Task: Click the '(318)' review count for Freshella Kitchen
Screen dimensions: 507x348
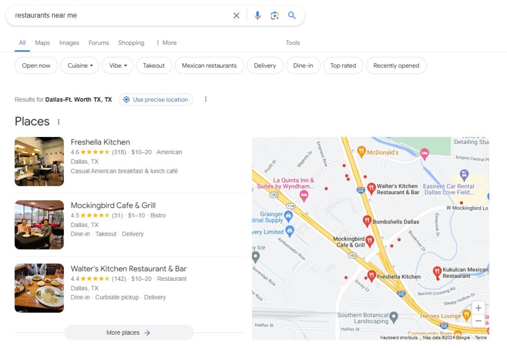Action: click(119, 152)
